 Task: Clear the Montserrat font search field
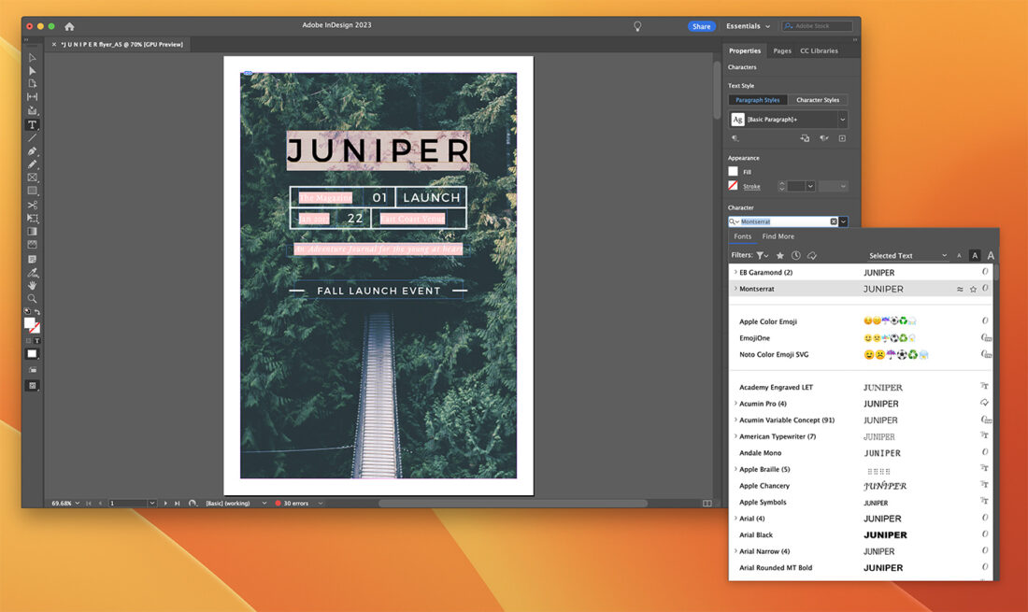pyautogui.click(x=832, y=221)
